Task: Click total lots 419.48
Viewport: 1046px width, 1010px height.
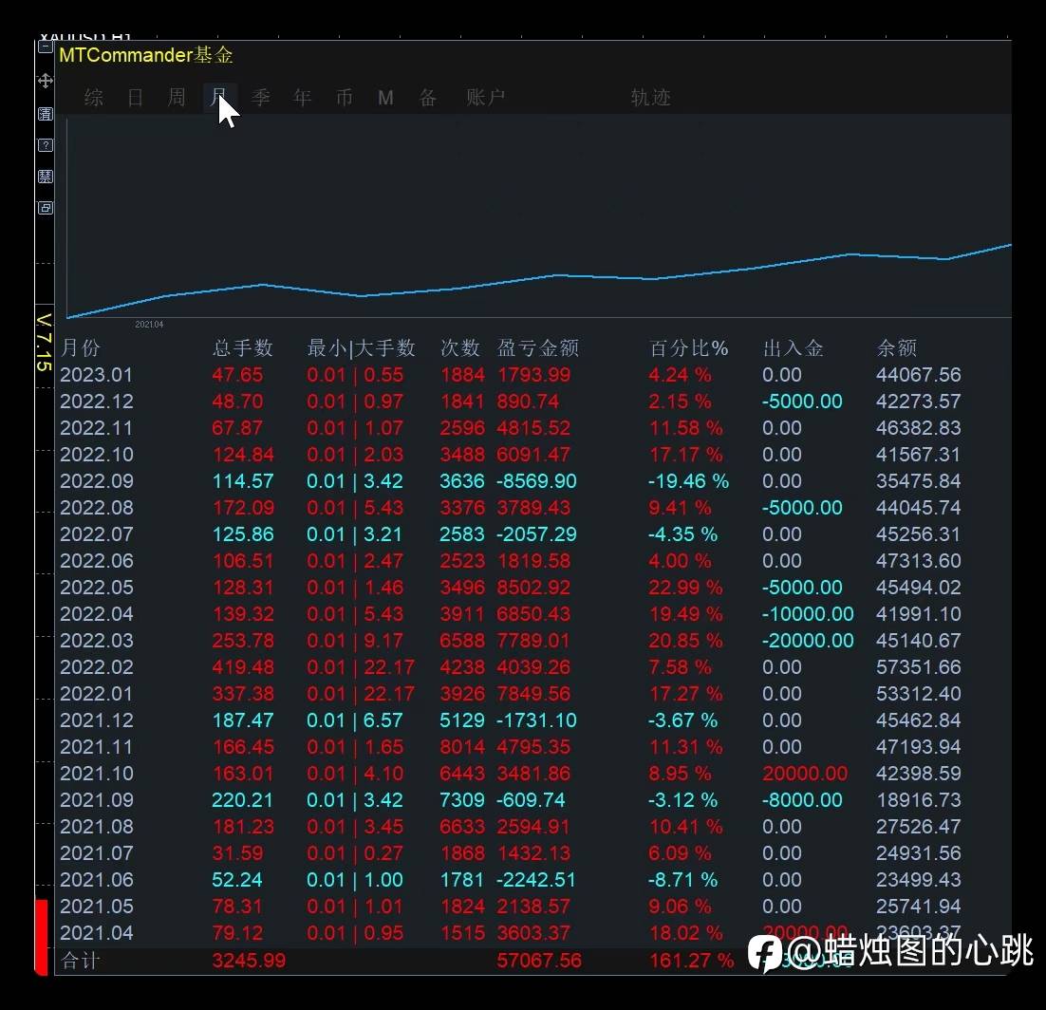Action: [x=243, y=667]
